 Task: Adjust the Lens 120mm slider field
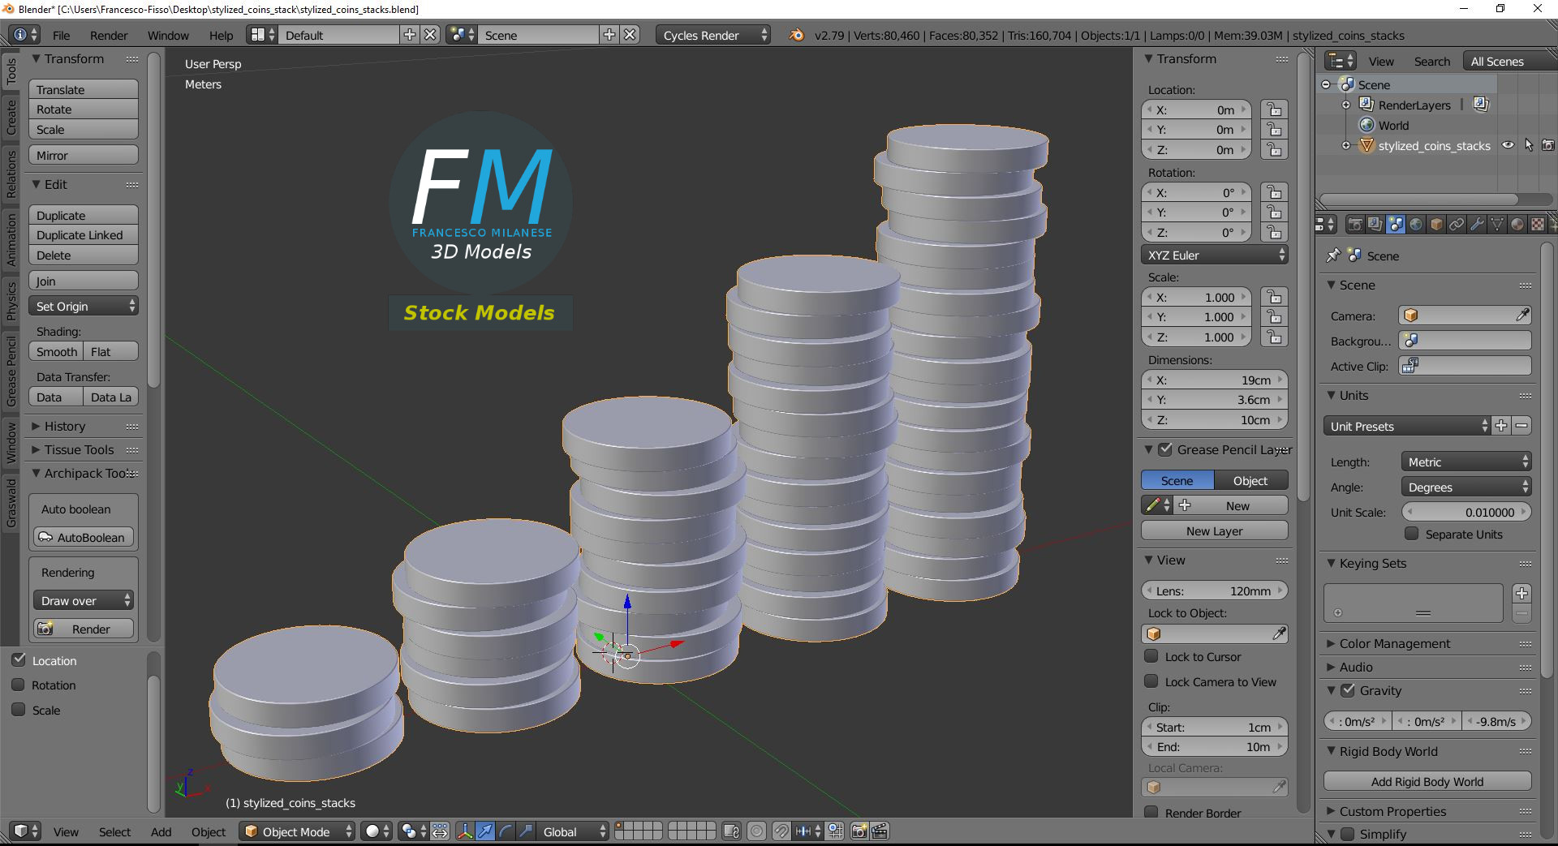1215,590
